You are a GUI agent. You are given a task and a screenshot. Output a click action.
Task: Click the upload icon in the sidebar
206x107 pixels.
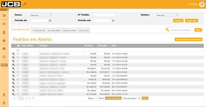click(x=4, y=95)
